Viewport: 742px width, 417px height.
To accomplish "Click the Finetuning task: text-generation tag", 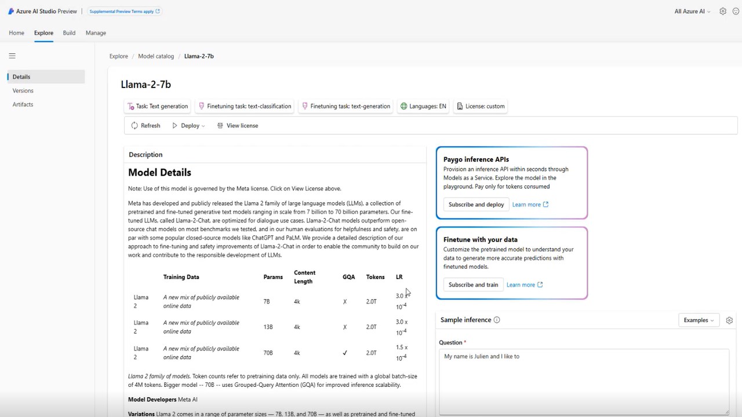I will pyautogui.click(x=346, y=106).
